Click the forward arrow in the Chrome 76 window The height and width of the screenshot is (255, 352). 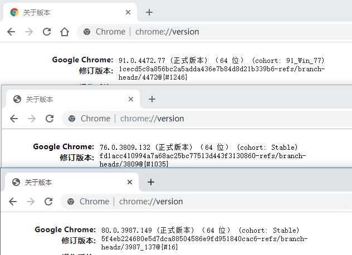point(32,119)
